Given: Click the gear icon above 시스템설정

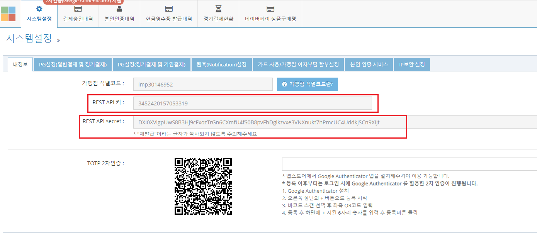Looking at the screenshot, I should click(x=39, y=8).
